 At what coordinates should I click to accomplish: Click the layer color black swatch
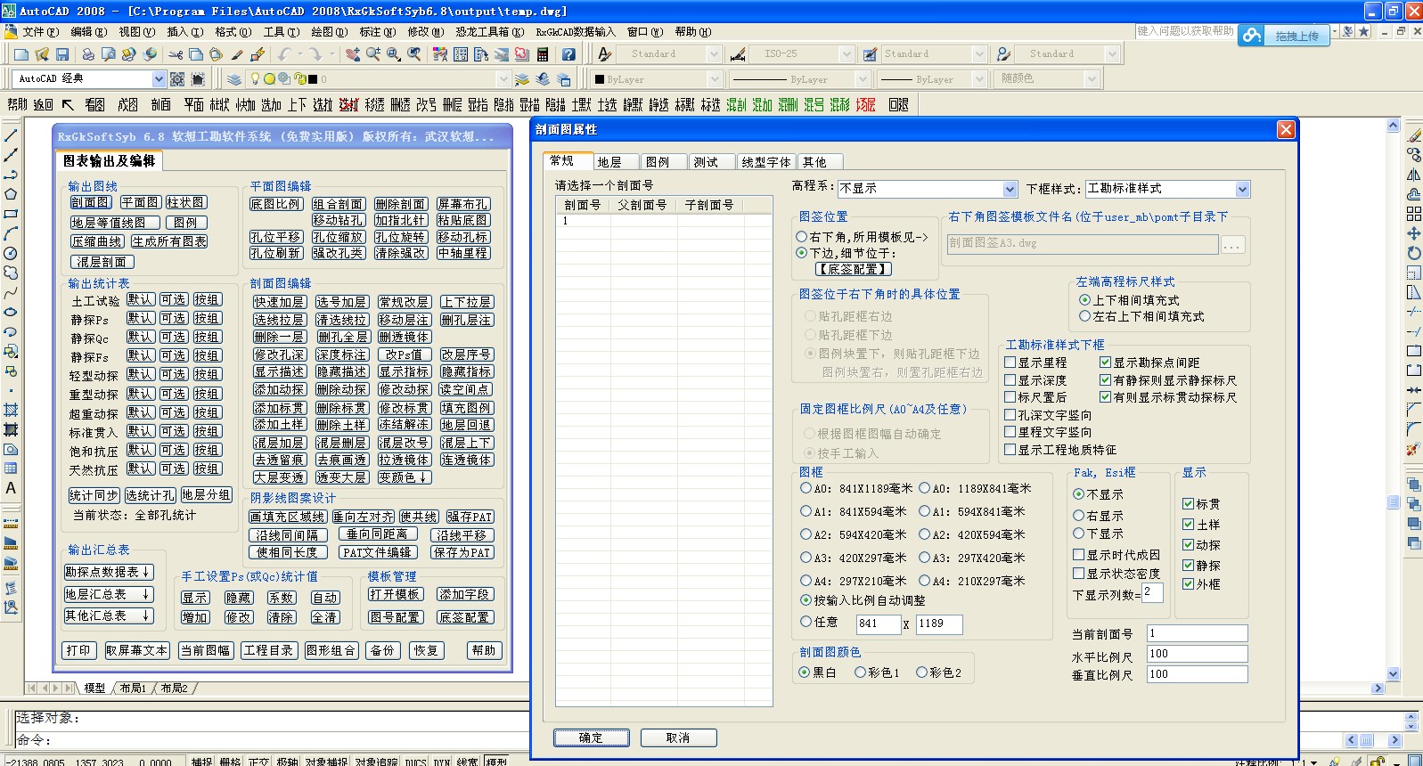click(x=312, y=79)
